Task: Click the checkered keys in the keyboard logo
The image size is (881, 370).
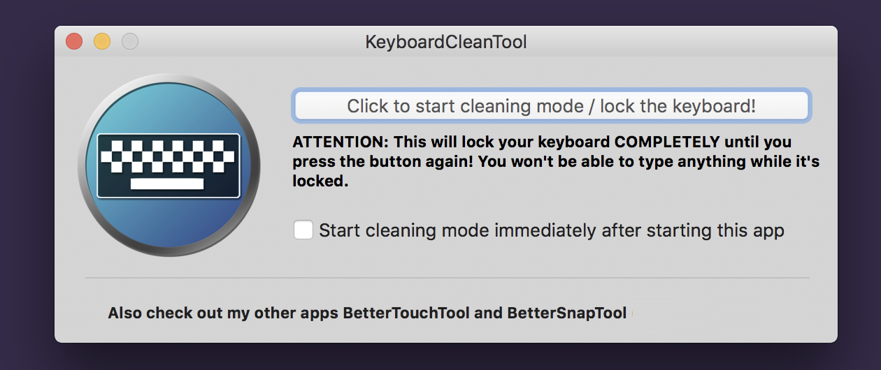Action: pos(167,156)
